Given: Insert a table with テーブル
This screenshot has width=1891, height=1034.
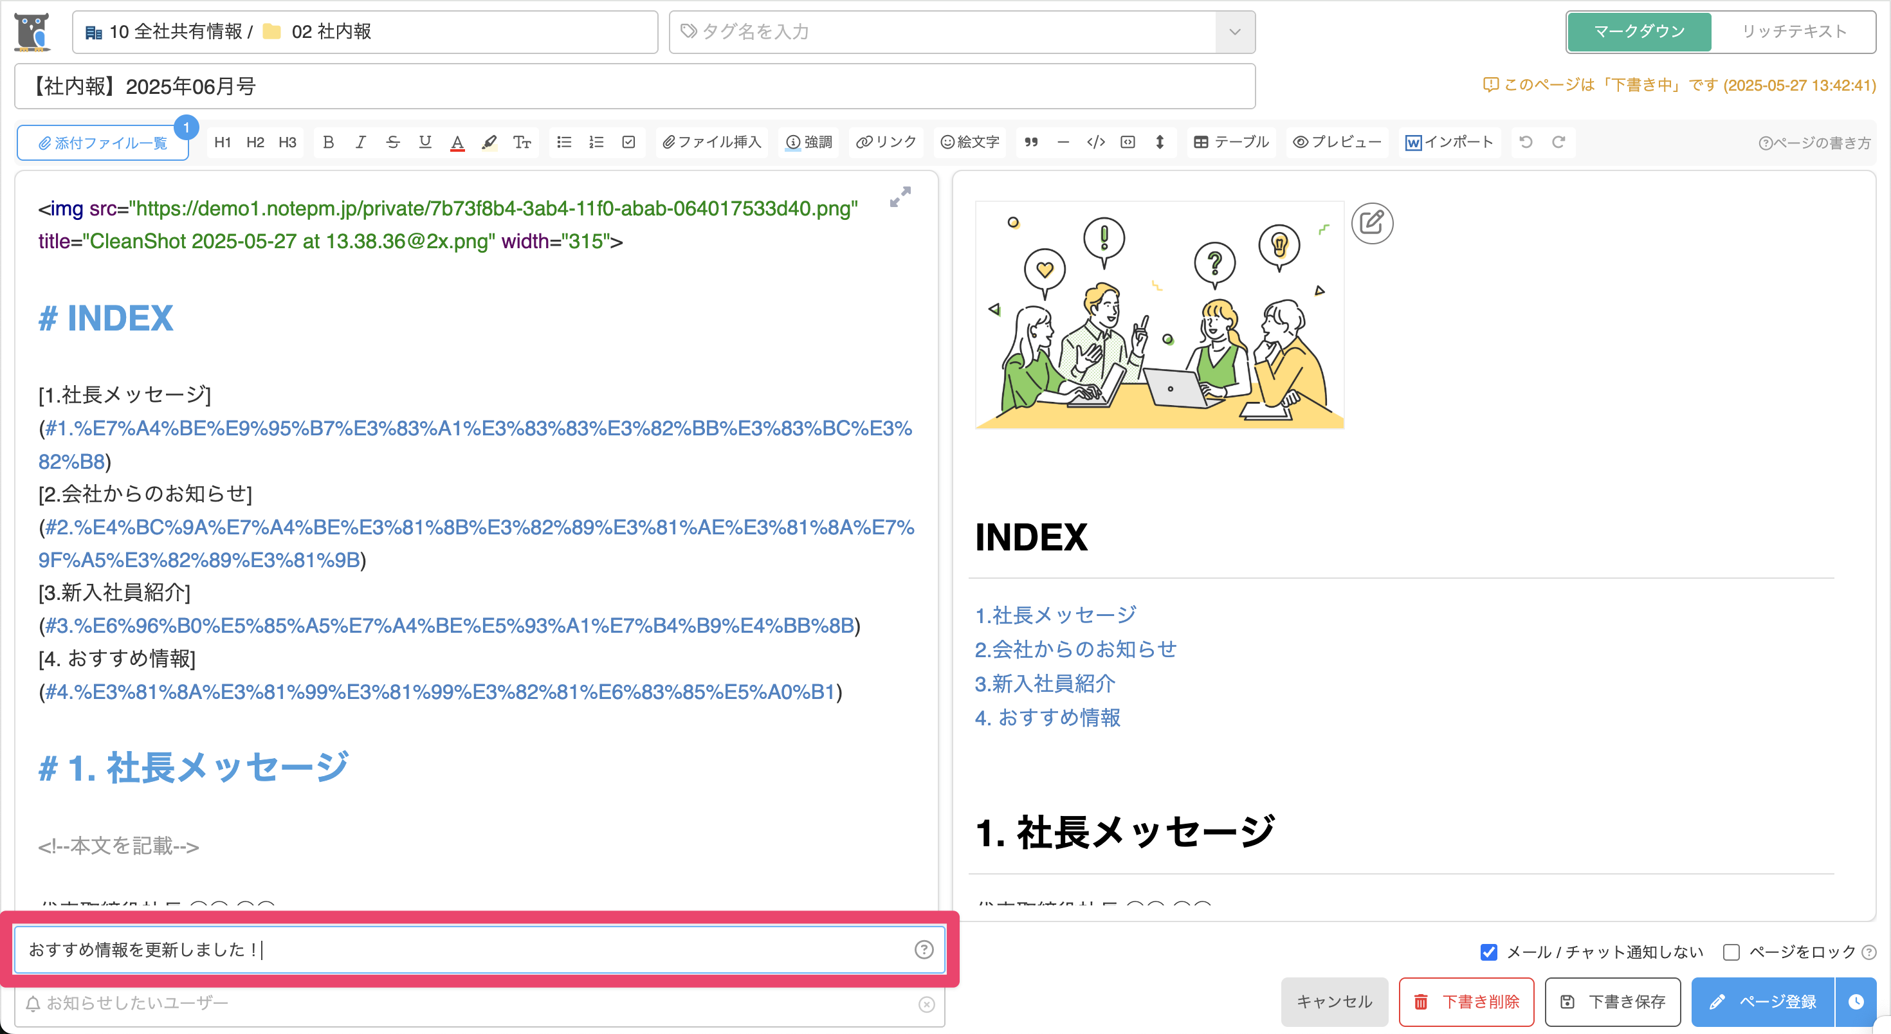Looking at the screenshot, I should pyautogui.click(x=1231, y=142).
